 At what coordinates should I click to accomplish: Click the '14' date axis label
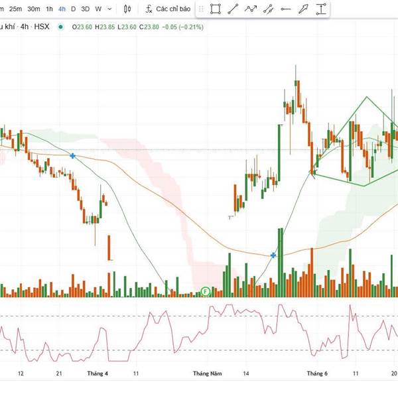(x=246, y=373)
